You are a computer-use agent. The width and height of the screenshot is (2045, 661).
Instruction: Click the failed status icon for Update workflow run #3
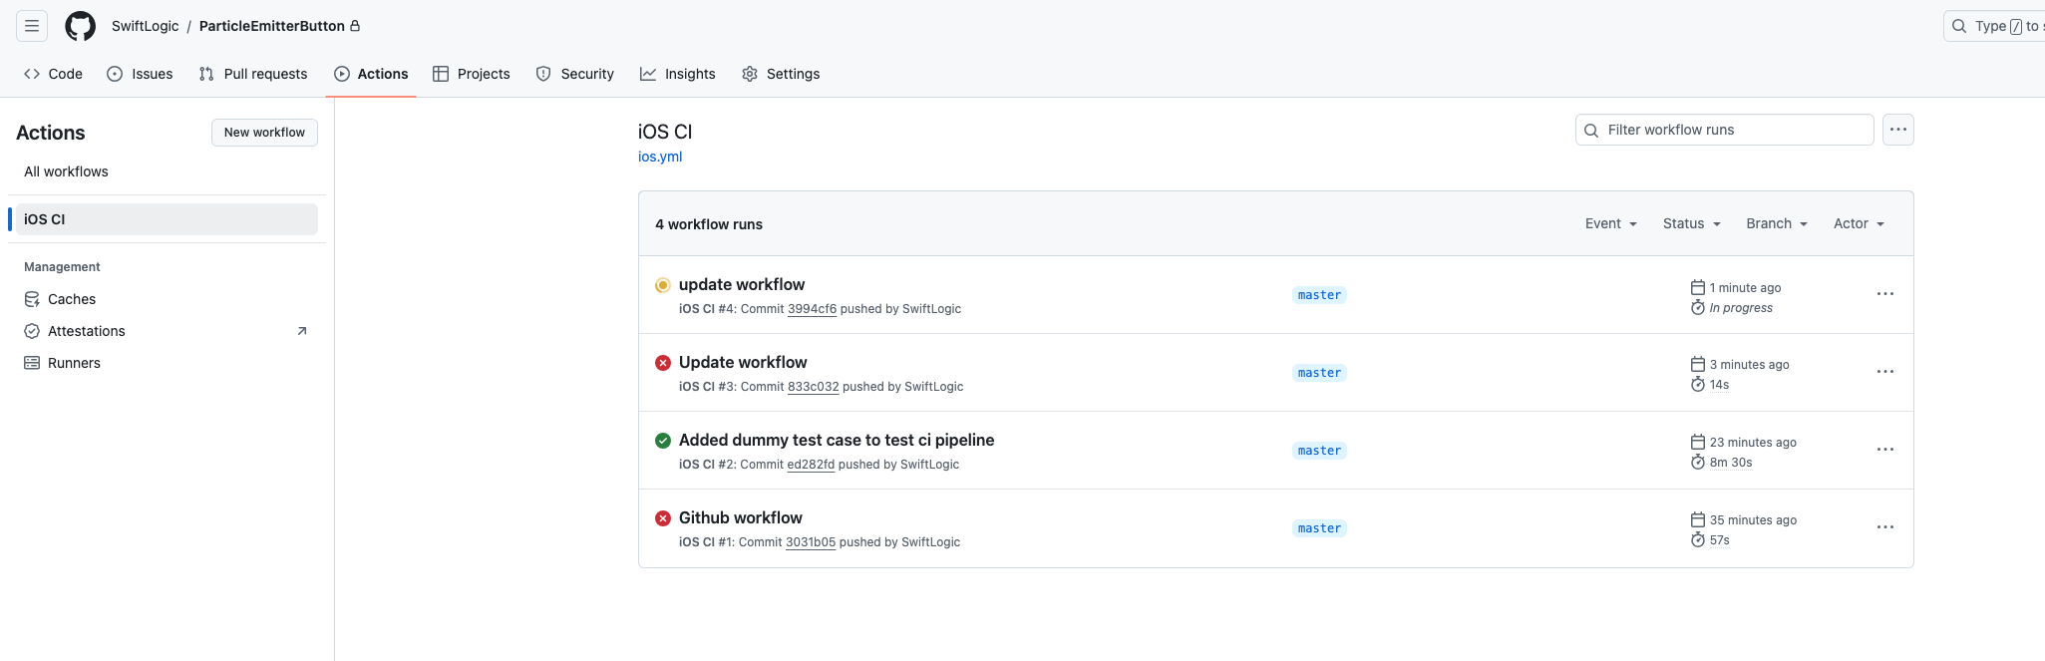(x=662, y=363)
